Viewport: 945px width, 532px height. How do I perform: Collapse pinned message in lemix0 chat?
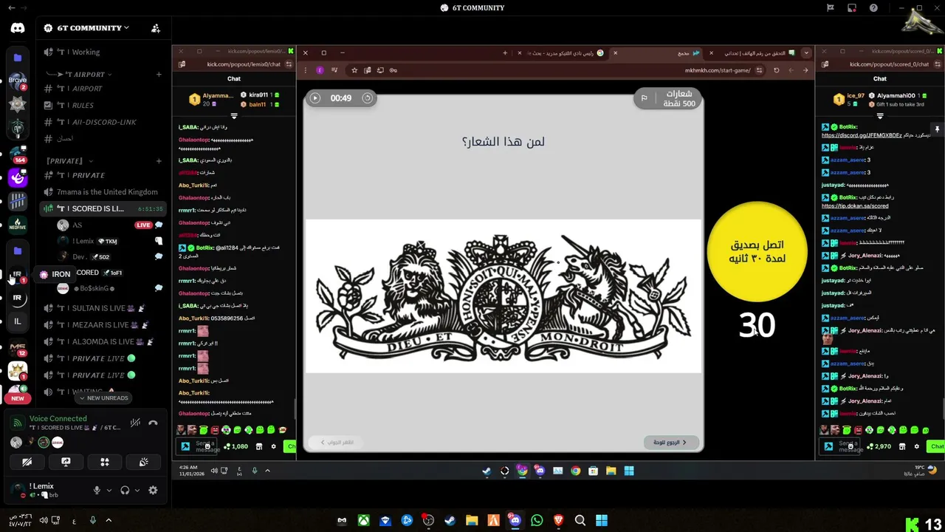click(x=234, y=116)
